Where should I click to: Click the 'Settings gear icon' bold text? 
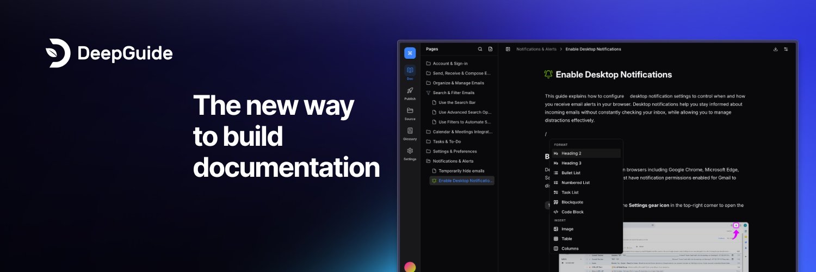649,206
